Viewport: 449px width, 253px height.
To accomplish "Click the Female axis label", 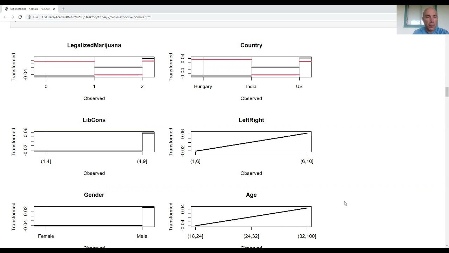I will pyautogui.click(x=46, y=236).
